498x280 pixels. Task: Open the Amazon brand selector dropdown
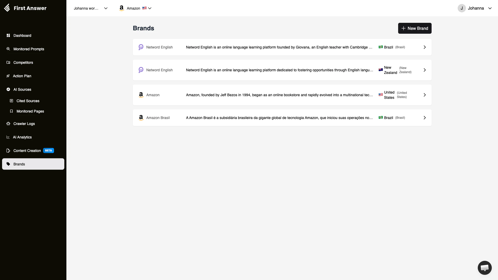click(135, 8)
